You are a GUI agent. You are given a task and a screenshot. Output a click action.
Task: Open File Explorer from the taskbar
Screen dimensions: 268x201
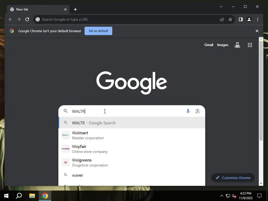[32, 196]
